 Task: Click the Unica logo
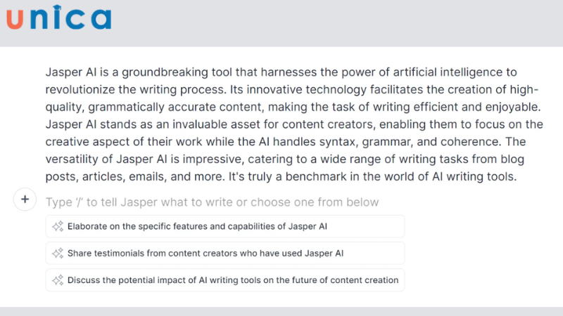[x=59, y=18]
